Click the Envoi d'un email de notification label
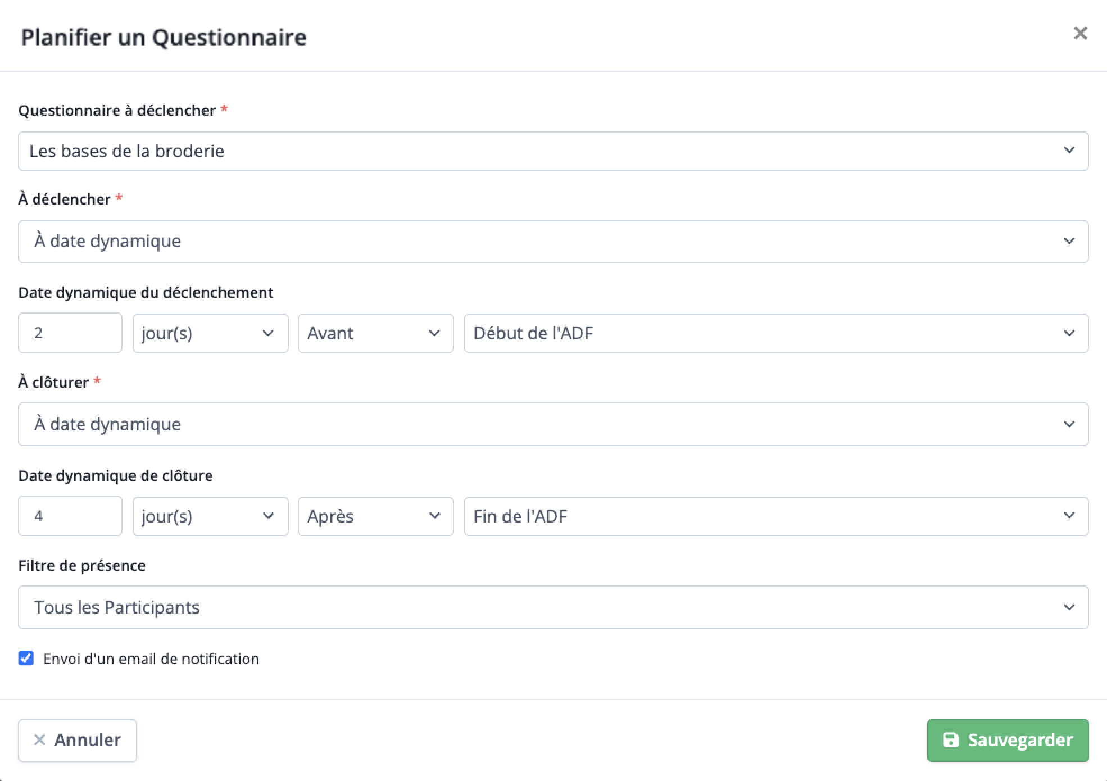Viewport: 1107px width, 781px height. pyautogui.click(x=151, y=659)
